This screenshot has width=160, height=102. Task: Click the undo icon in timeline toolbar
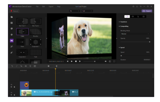pyautogui.click(x=12, y=66)
